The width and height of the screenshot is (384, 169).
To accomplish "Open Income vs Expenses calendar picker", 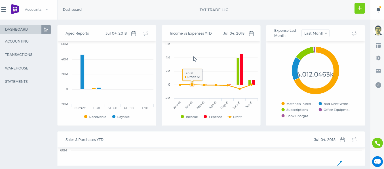I will pyautogui.click(x=251, y=33).
